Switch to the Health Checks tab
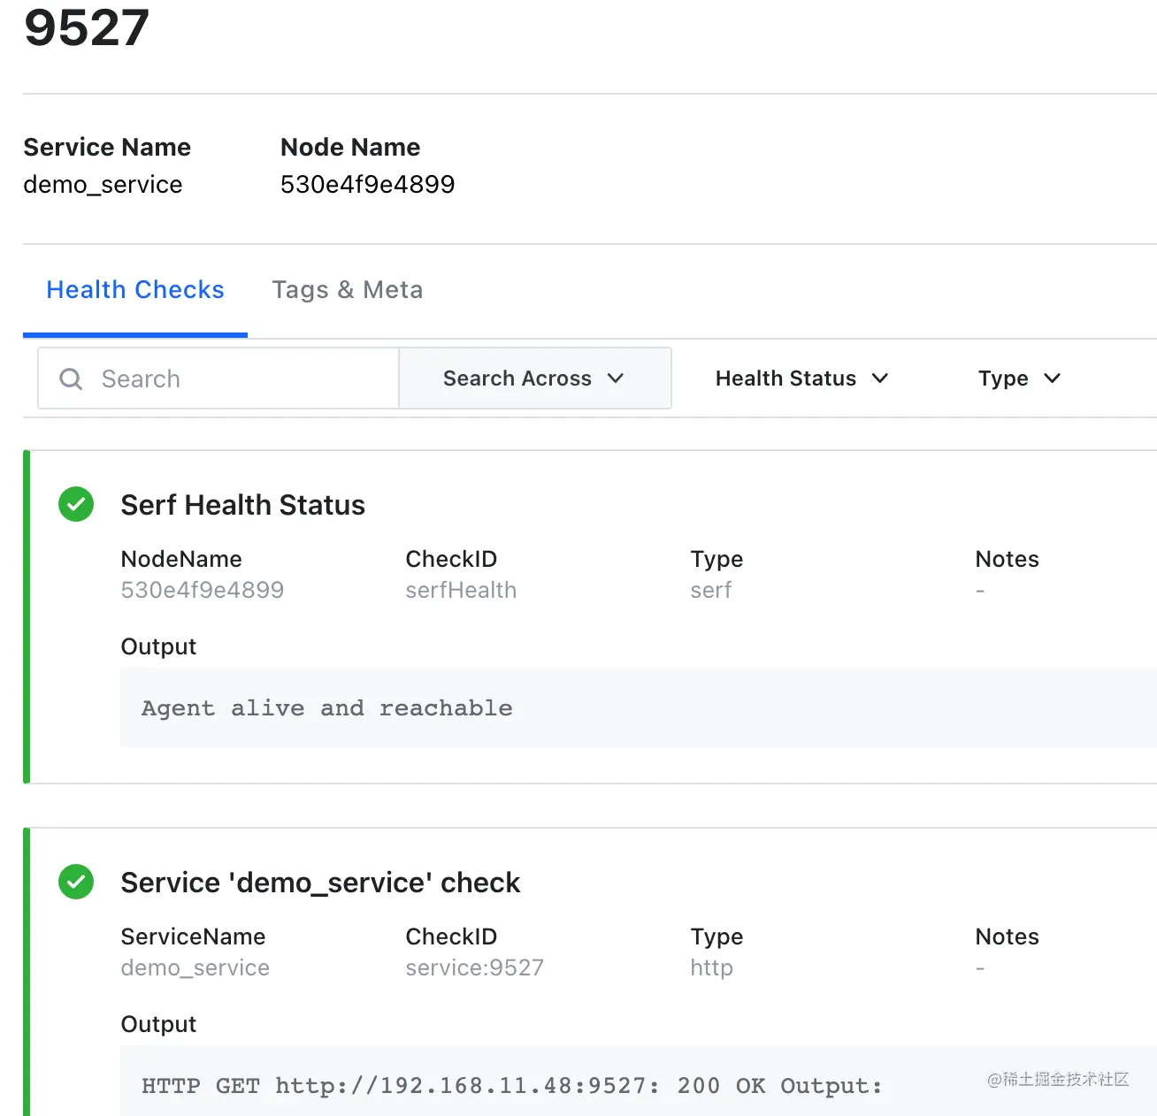Viewport: 1157px width, 1116px height. click(x=135, y=290)
